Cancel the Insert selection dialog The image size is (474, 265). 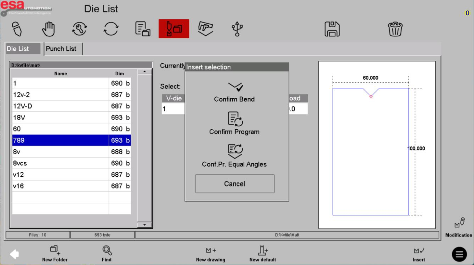(x=234, y=184)
